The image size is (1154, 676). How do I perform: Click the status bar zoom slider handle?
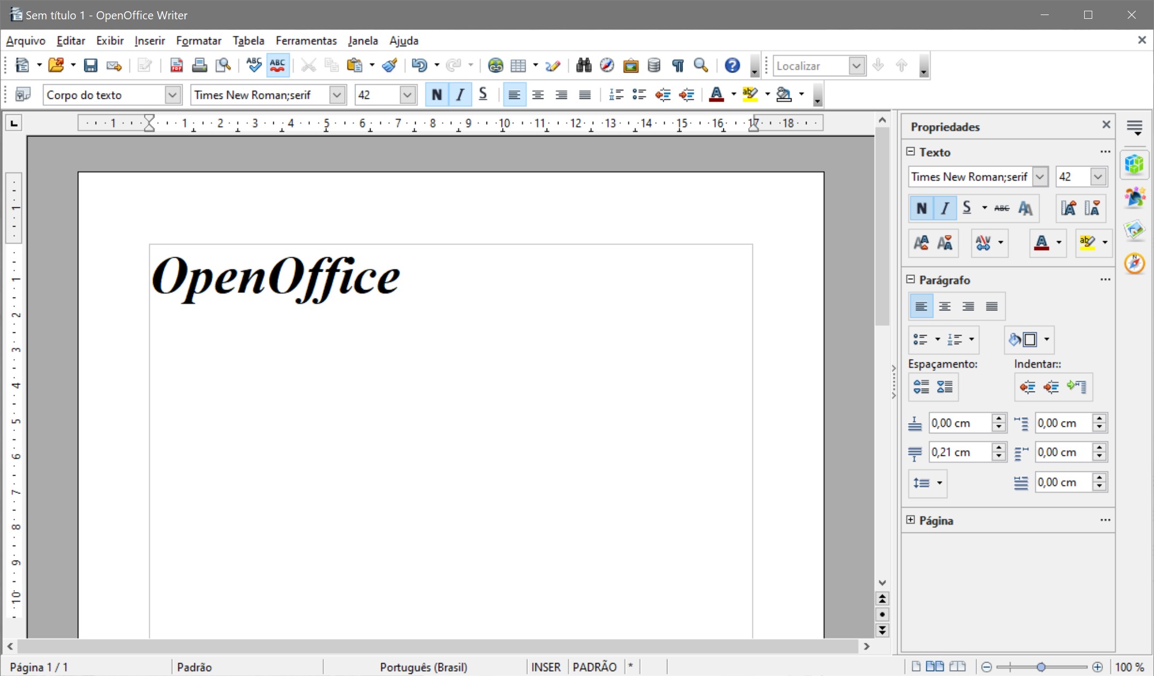click(1041, 667)
